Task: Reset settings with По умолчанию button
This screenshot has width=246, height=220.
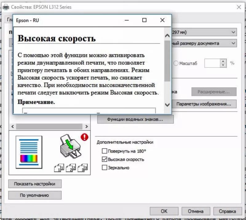Action: coord(35,195)
